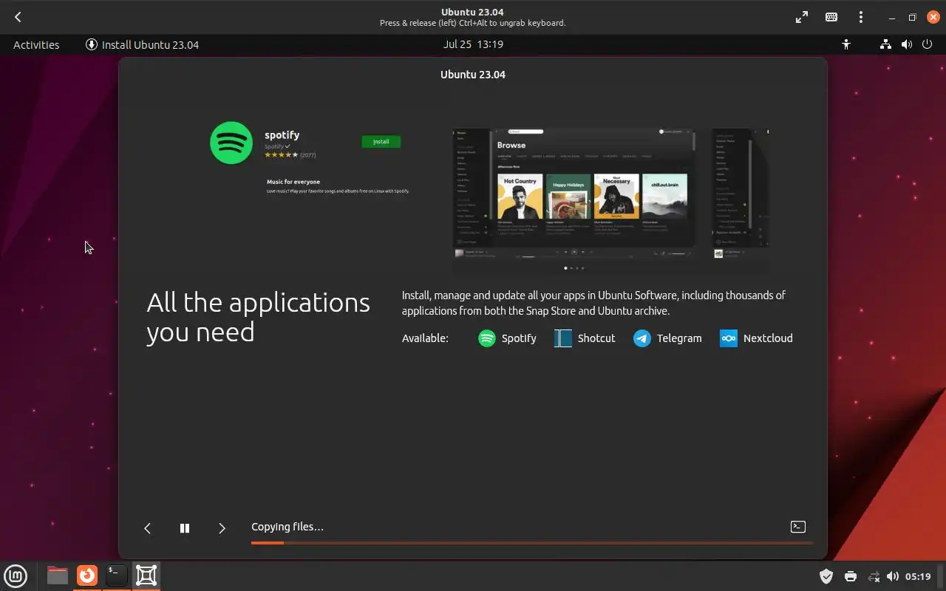Viewport: 946px width, 591px height.
Task: Advance to the next installer slide
Action: (x=222, y=527)
